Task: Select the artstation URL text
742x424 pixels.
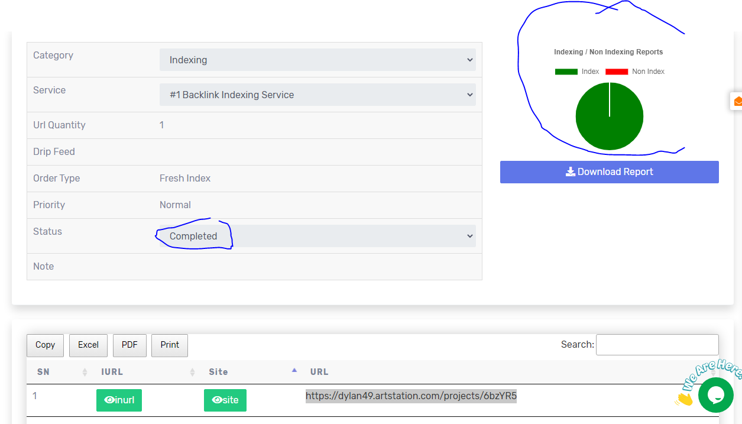Action: click(411, 396)
